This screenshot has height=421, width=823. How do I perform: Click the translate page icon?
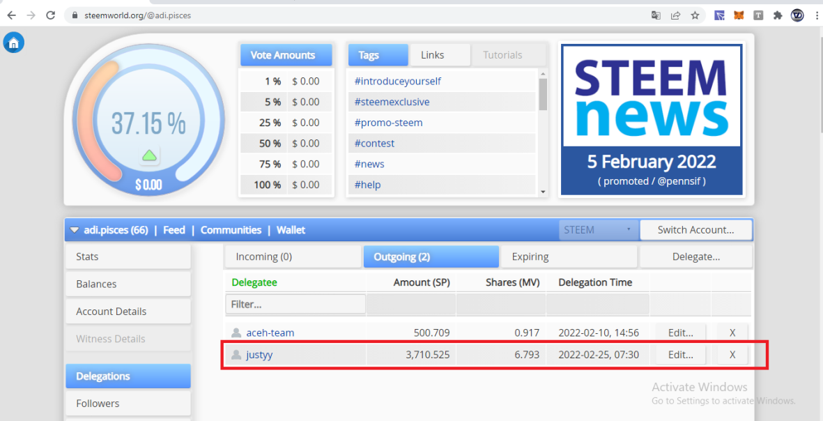(656, 15)
